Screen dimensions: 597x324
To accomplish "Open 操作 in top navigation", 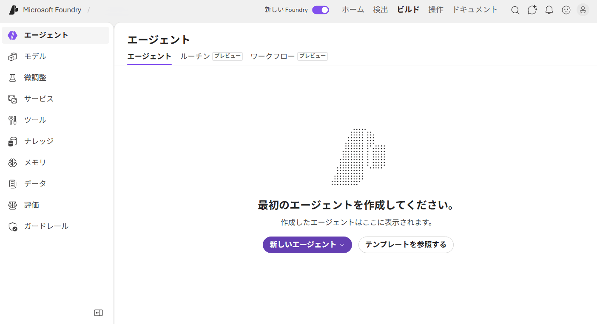I will tap(436, 10).
